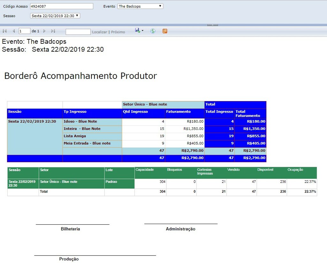This screenshot has height=263, width=327.
Task: Refresh the report
Action: [153, 31]
